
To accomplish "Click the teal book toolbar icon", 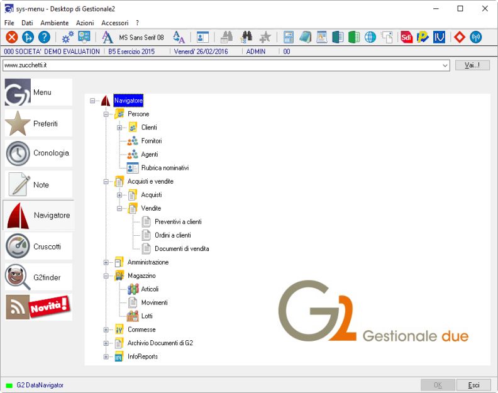I will [338, 38].
